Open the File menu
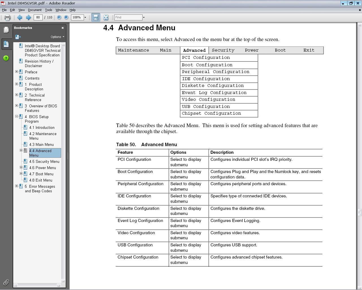 point(4,10)
